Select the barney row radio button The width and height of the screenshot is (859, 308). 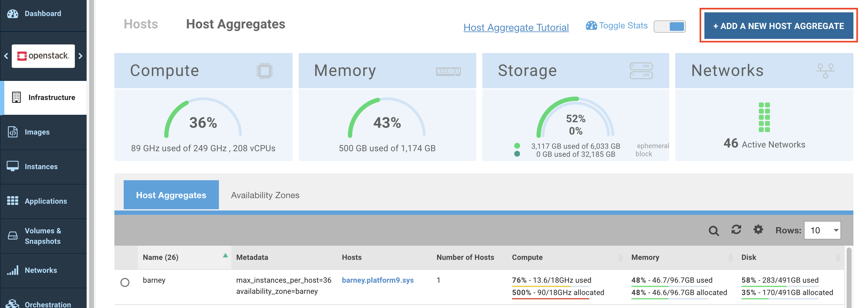tap(125, 282)
